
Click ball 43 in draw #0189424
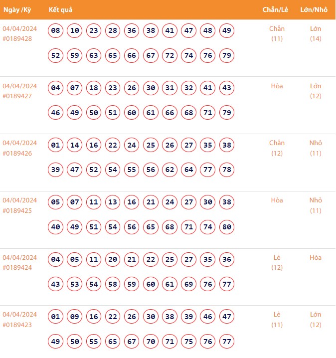pos(56,284)
